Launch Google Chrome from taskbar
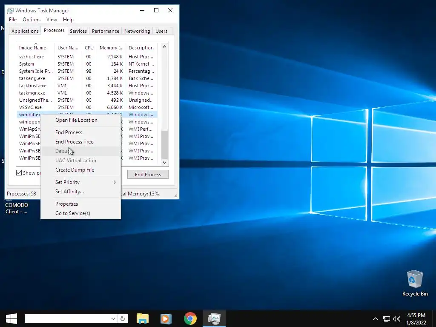436x327 pixels. 190,318
